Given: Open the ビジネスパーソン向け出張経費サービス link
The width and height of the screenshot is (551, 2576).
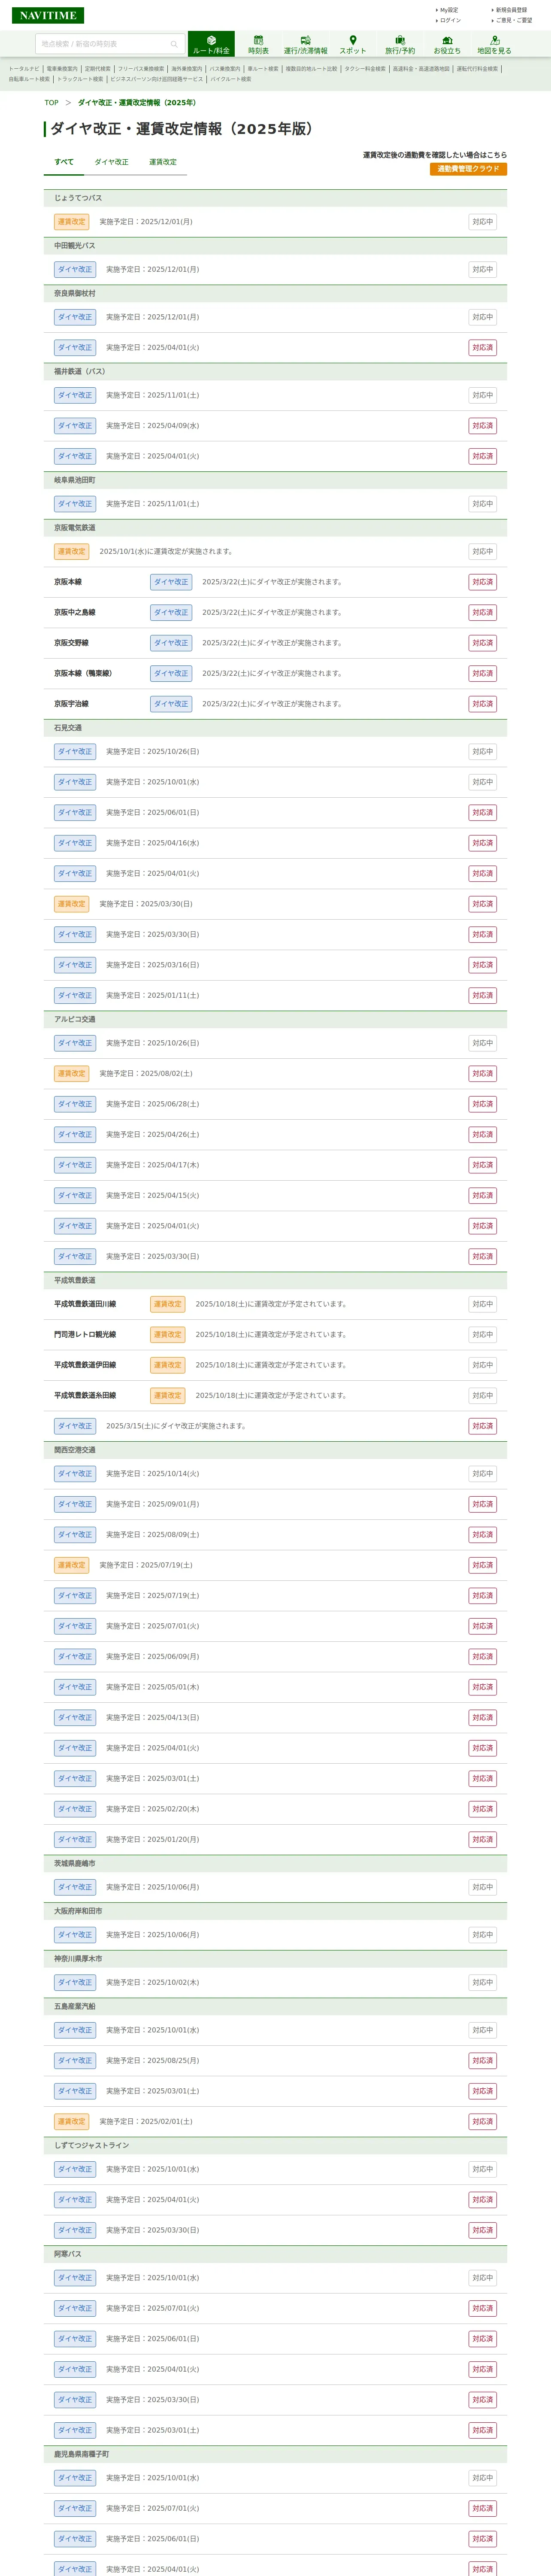Looking at the screenshot, I should tap(156, 79).
